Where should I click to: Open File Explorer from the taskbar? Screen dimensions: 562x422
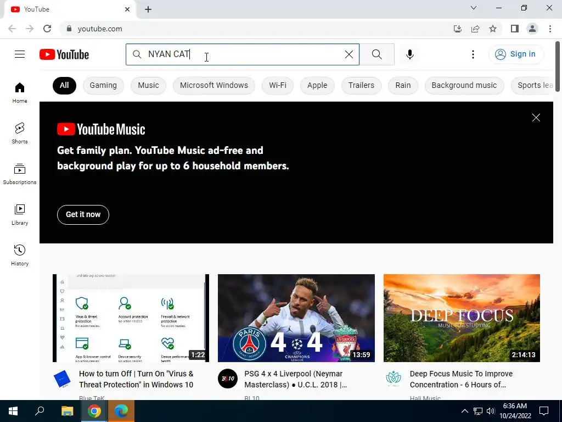click(67, 411)
